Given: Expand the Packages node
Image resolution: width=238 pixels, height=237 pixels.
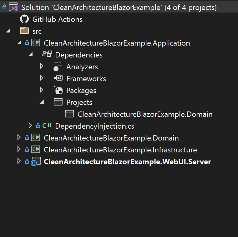Looking at the screenshot, I should point(41,90).
